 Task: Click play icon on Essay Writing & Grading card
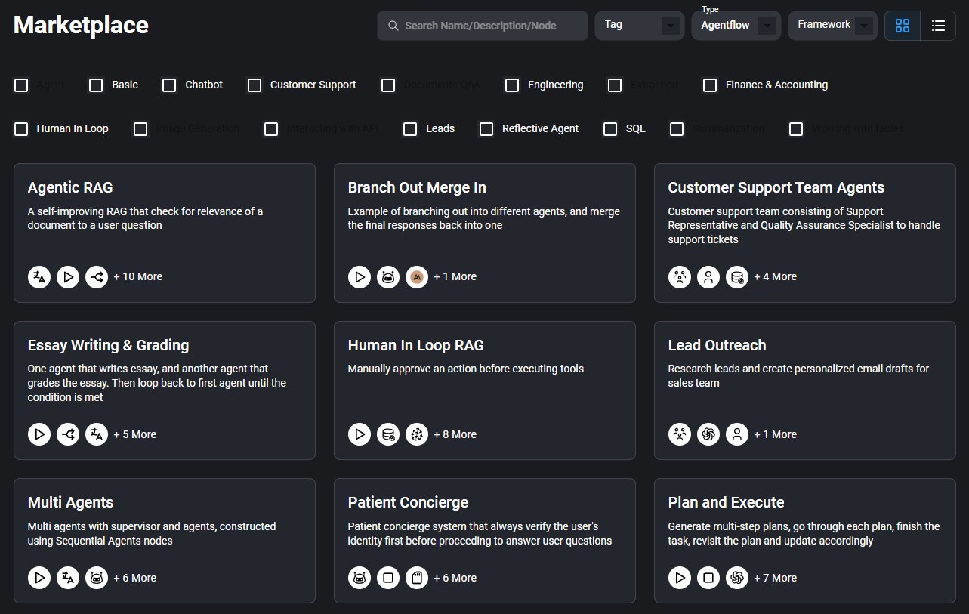[x=39, y=434]
